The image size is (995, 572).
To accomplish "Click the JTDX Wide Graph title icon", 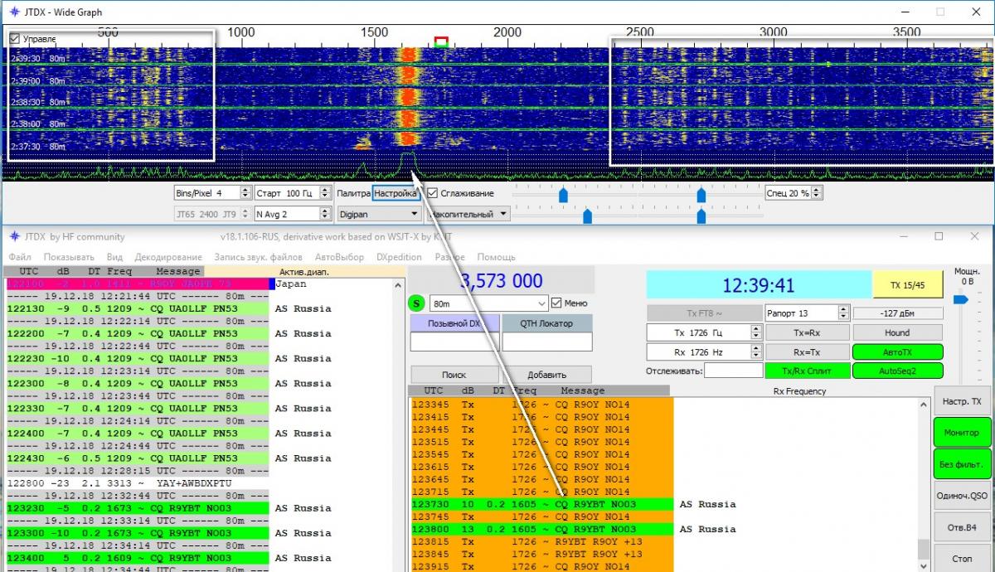I will (14, 12).
